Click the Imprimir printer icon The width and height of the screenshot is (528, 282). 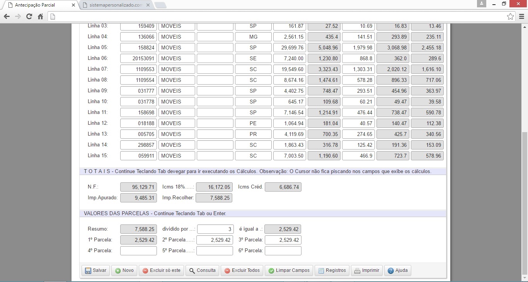click(x=358, y=270)
